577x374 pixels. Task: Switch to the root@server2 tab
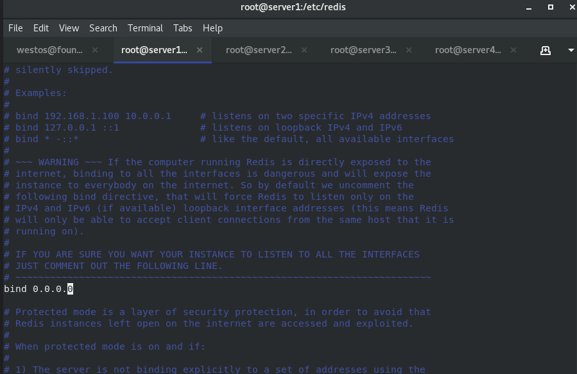tap(259, 50)
